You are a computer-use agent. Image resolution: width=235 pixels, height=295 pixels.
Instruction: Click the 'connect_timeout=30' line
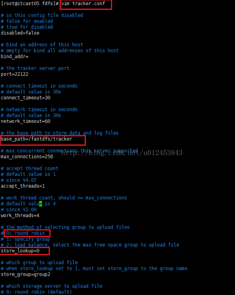point(25,98)
